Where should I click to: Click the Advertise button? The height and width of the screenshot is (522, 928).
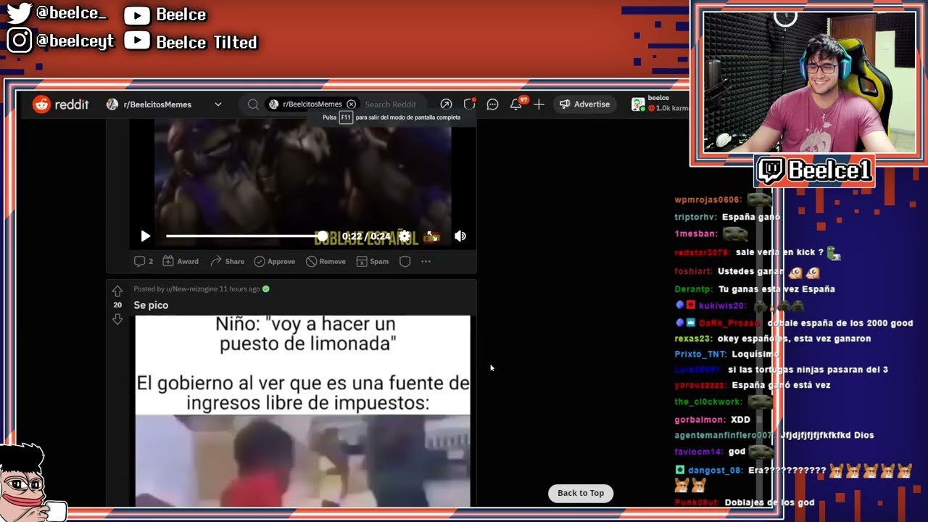[x=584, y=104]
